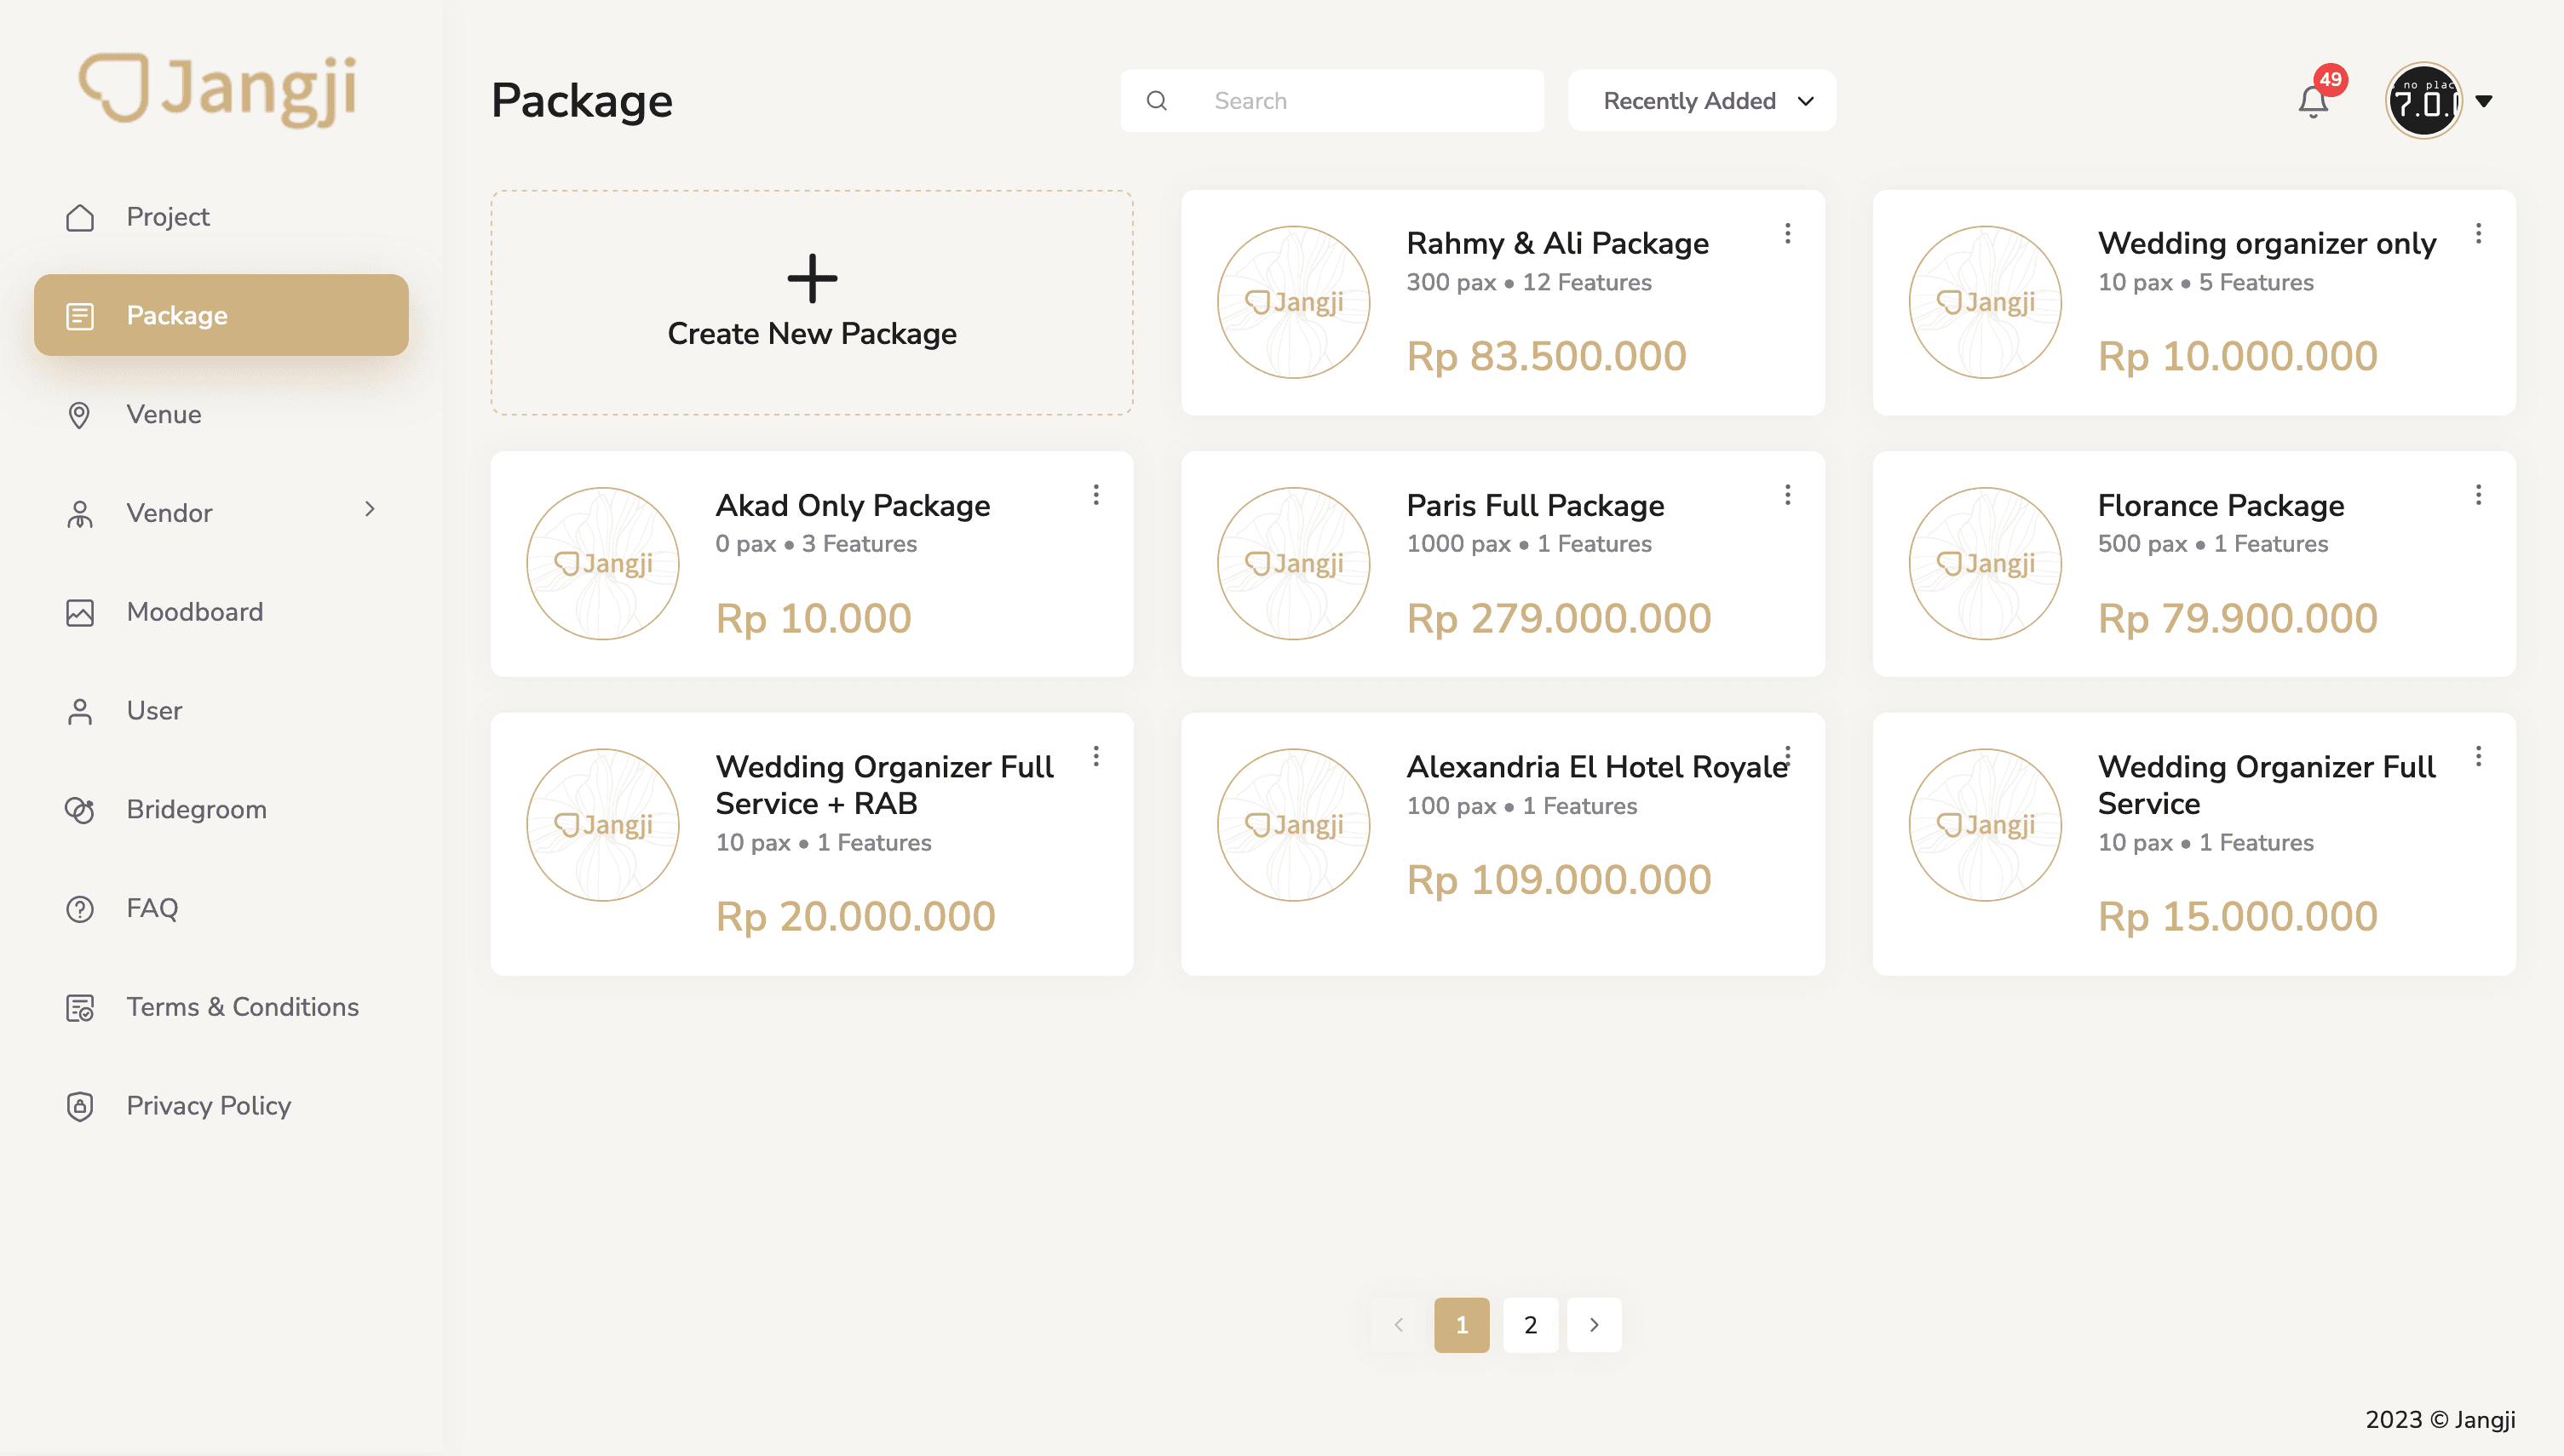The width and height of the screenshot is (2564, 1456).
Task: Expand the Vendor submenu chevron
Action: (369, 510)
